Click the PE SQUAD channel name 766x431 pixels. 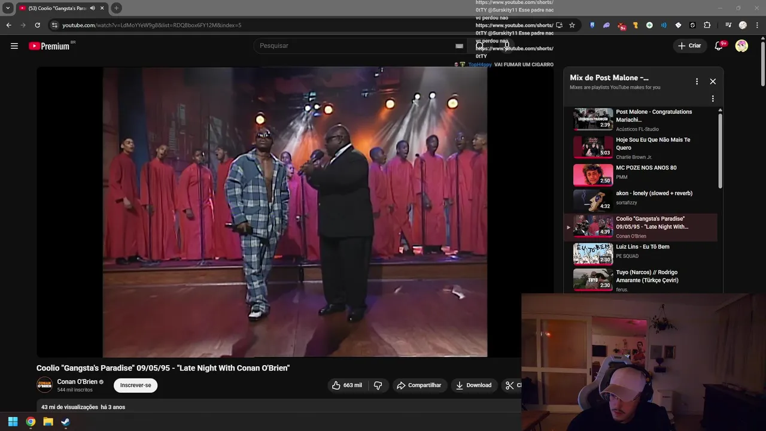[627, 256]
